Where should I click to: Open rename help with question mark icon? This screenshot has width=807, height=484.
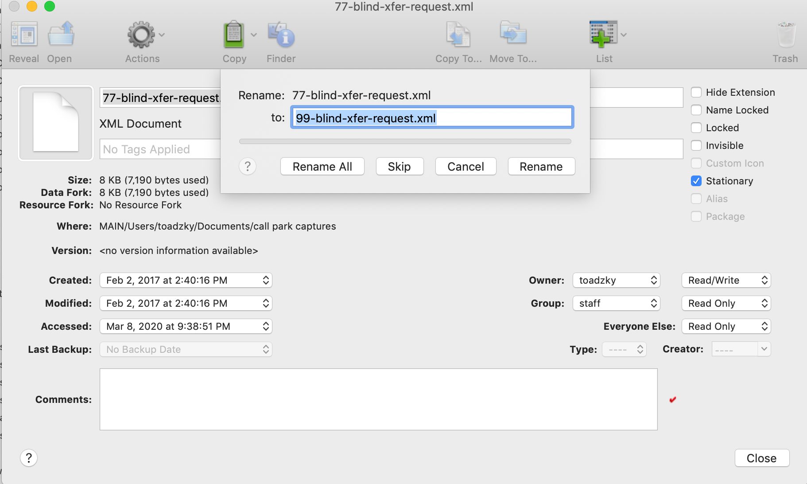point(248,166)
